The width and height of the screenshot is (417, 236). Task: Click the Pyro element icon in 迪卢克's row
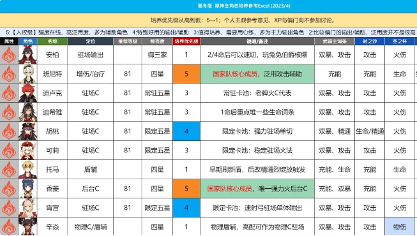[x=9, y=93]
